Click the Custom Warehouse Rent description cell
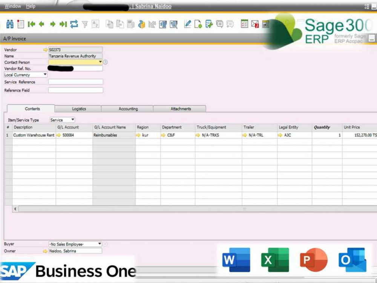 [x=34, y=135]
